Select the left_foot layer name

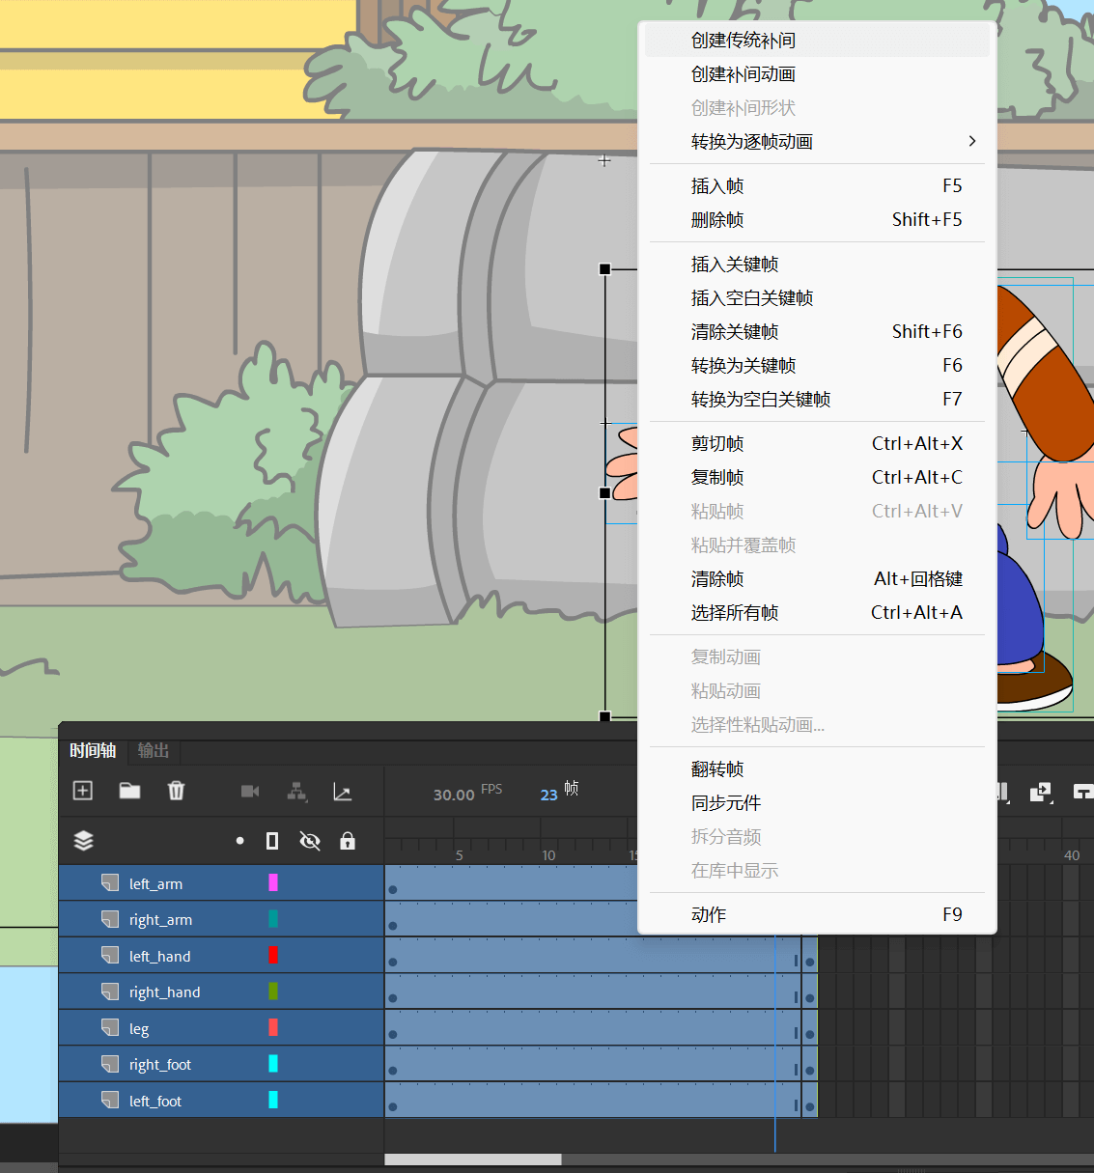coord(154,1102)
